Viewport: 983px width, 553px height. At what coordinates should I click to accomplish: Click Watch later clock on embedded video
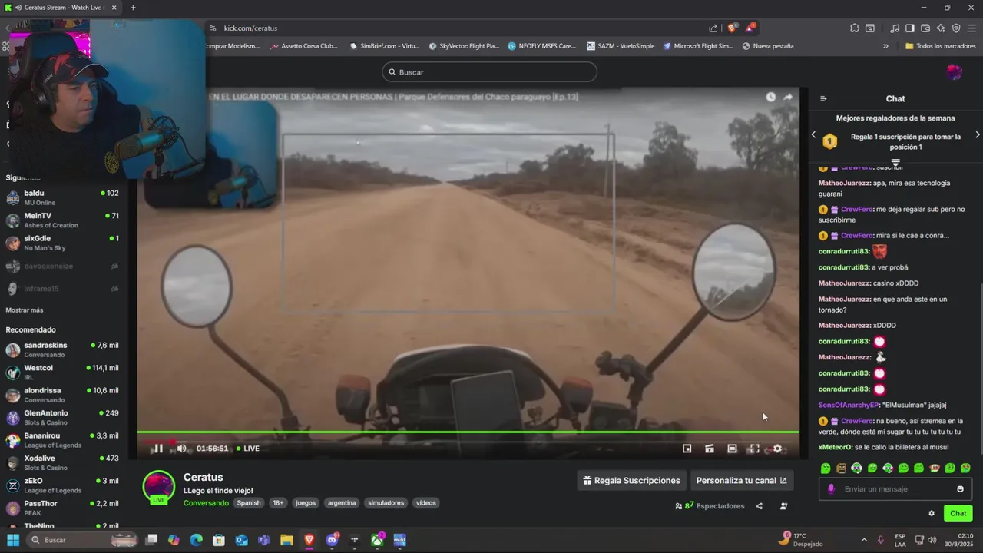[770, 97]
